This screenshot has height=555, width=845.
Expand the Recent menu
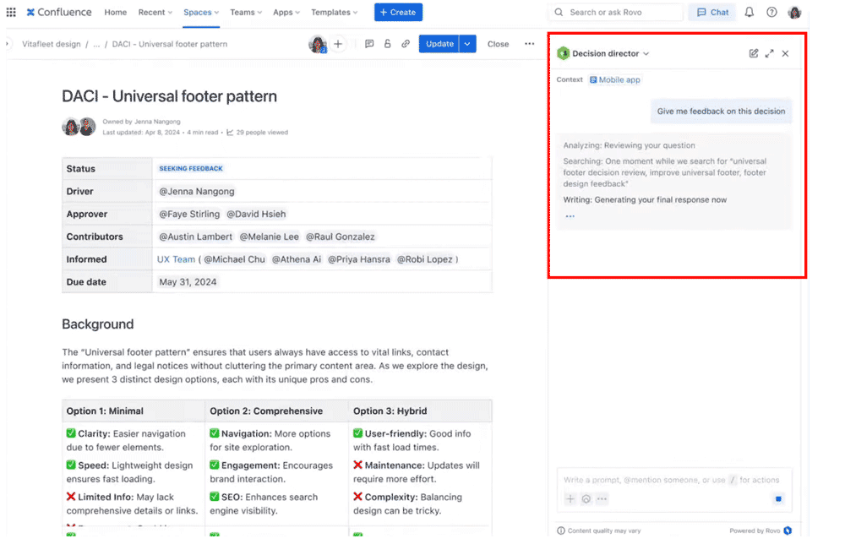(x=155, y=13)
